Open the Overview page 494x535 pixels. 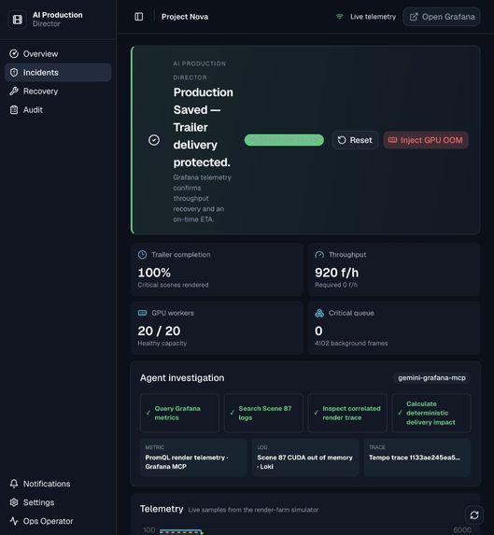(58, 54)
